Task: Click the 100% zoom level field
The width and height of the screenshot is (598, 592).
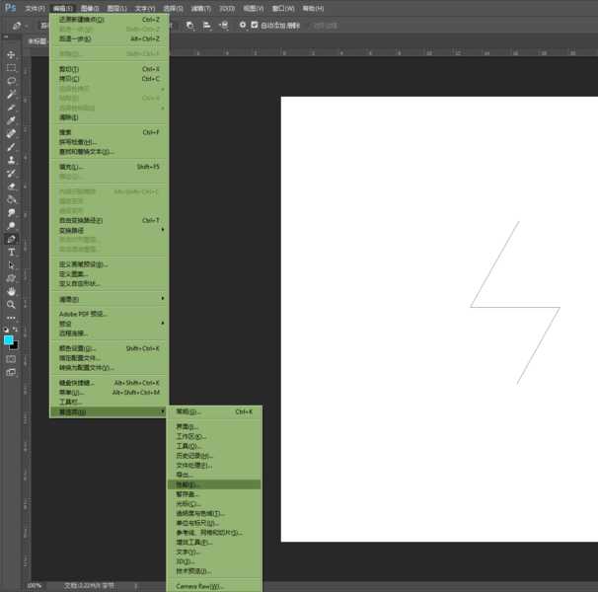Action: tap(35, 585)
